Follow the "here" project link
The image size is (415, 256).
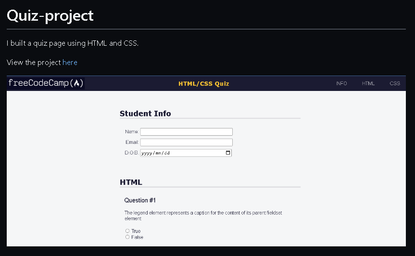tap(70, 63)
